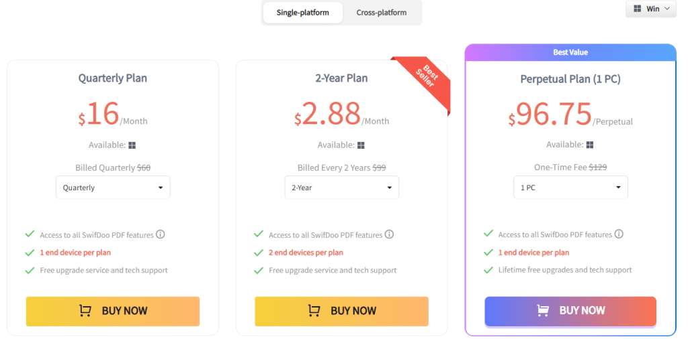The image size is (688, 339).
Task: Open the 2-Year billing period dropdown
Action: pos(341,188)
